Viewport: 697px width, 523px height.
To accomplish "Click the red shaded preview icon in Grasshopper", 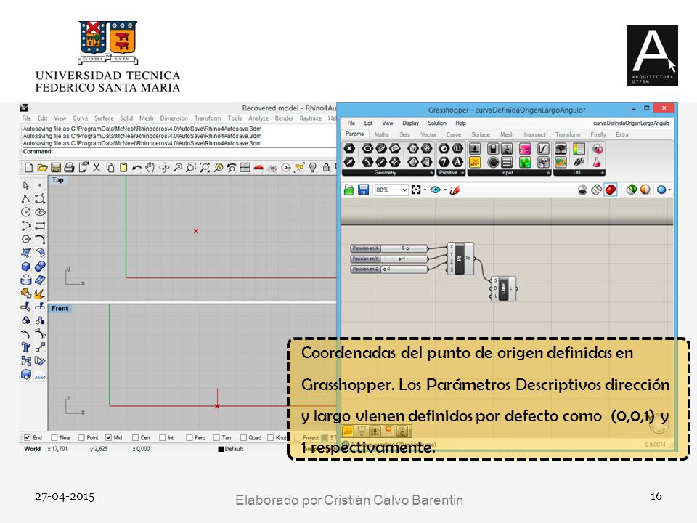I will (611, 190).
